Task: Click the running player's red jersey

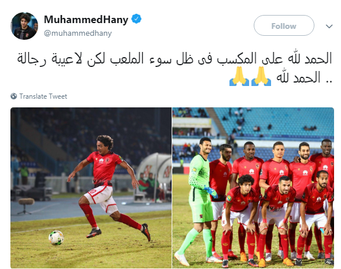Action: [x=104, y=169]
